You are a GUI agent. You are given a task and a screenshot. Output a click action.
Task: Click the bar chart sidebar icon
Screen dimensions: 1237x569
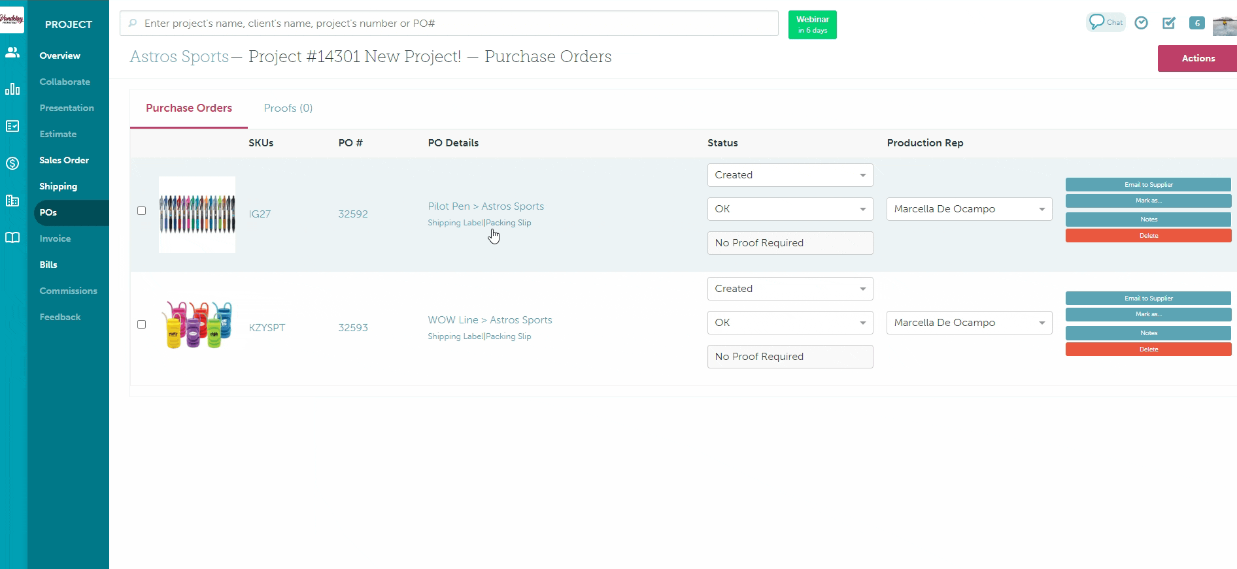click(x=12, y=89)
